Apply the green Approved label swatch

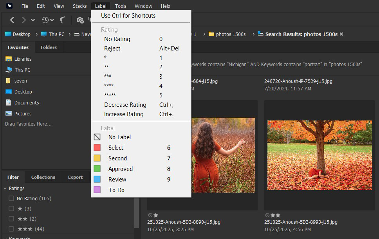97,169
